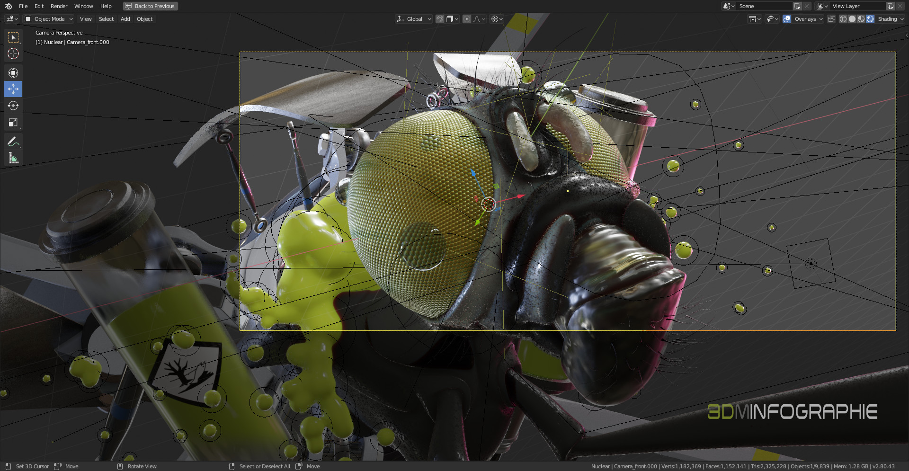Select the Move tool

[x=13, y=89]
